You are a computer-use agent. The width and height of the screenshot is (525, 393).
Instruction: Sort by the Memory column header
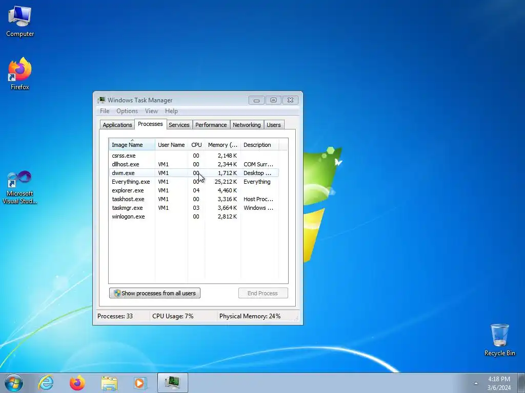223,145
